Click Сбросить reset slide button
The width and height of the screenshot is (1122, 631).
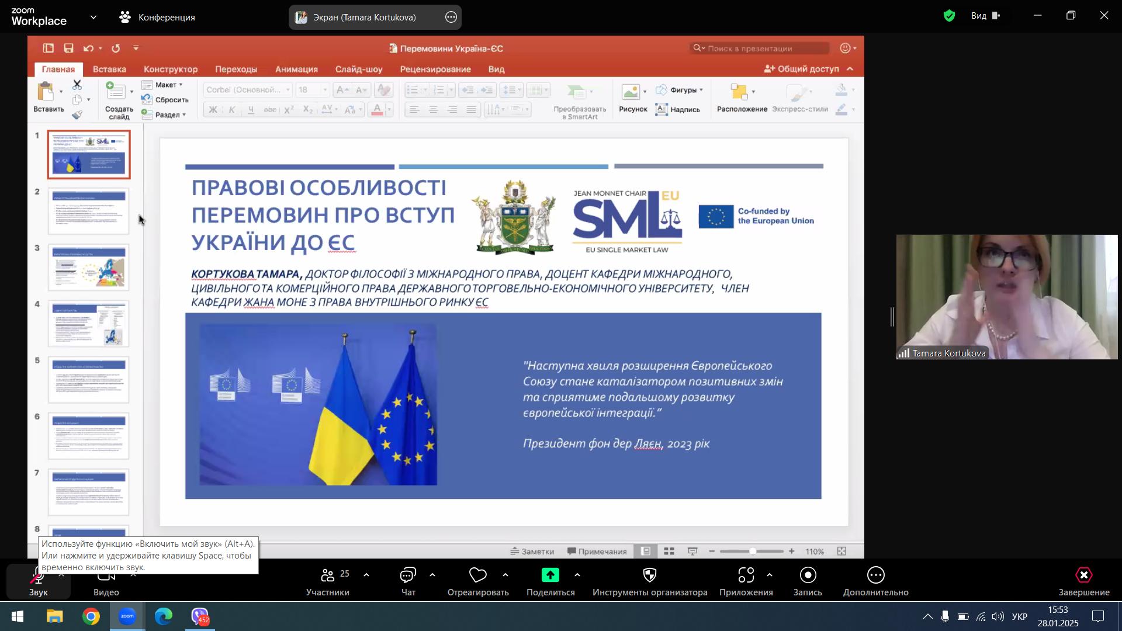pyautogui.click(x=165, y=100)
